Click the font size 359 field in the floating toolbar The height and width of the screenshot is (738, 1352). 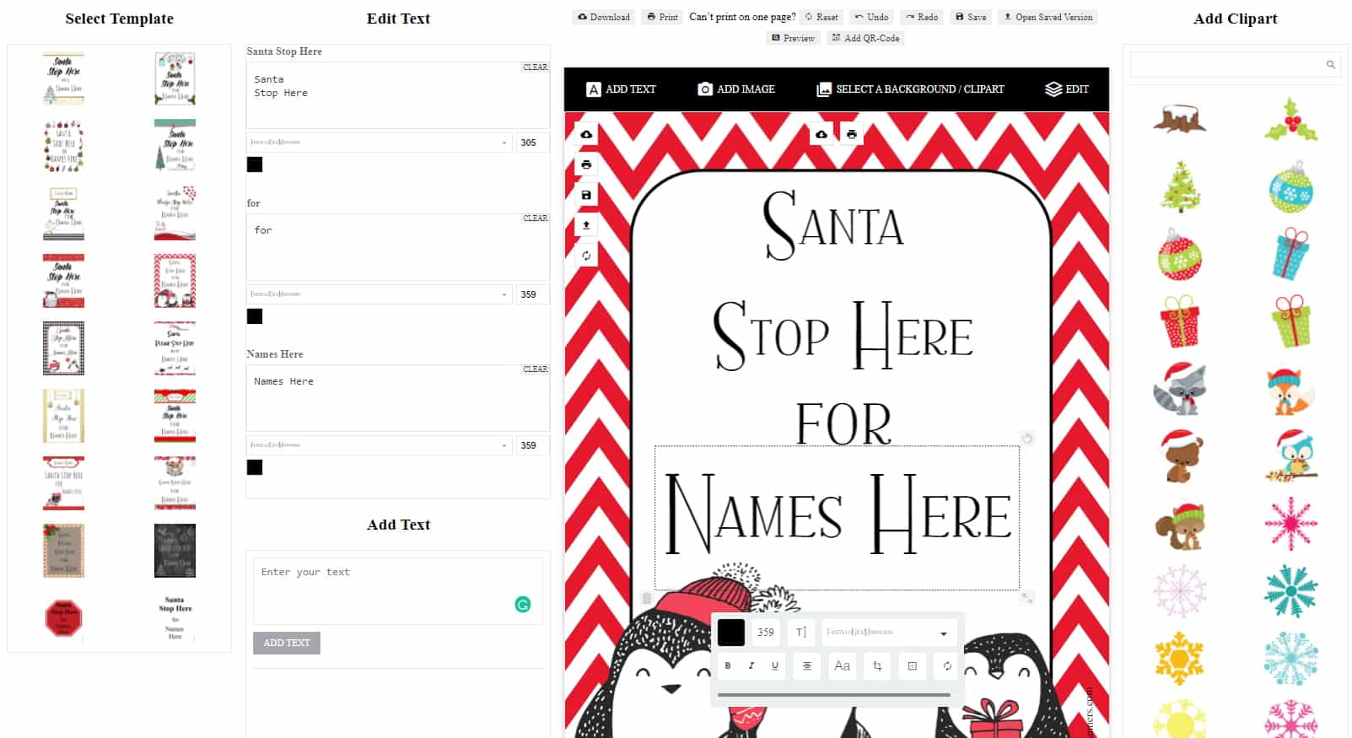pos(766,632)
